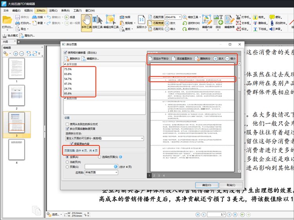Click 添加垂直拆分 icon in split dialog
Image resolution: width=294 pixels, height=220 pixels.
click(174, 58)
